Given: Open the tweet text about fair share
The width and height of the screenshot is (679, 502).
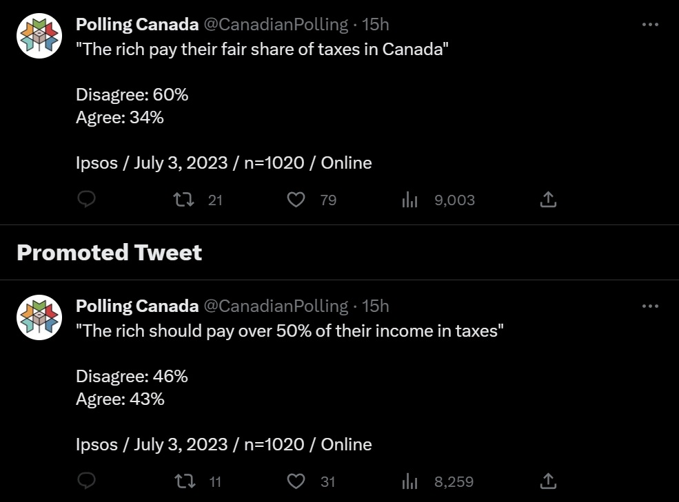Looking at the screenshot, I should (263, 50).
